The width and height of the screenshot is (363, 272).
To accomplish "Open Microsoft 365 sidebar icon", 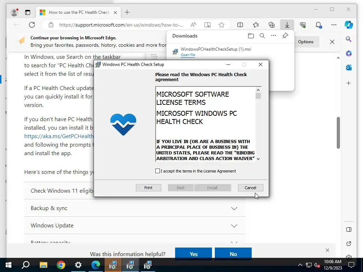I will (349, 53).
